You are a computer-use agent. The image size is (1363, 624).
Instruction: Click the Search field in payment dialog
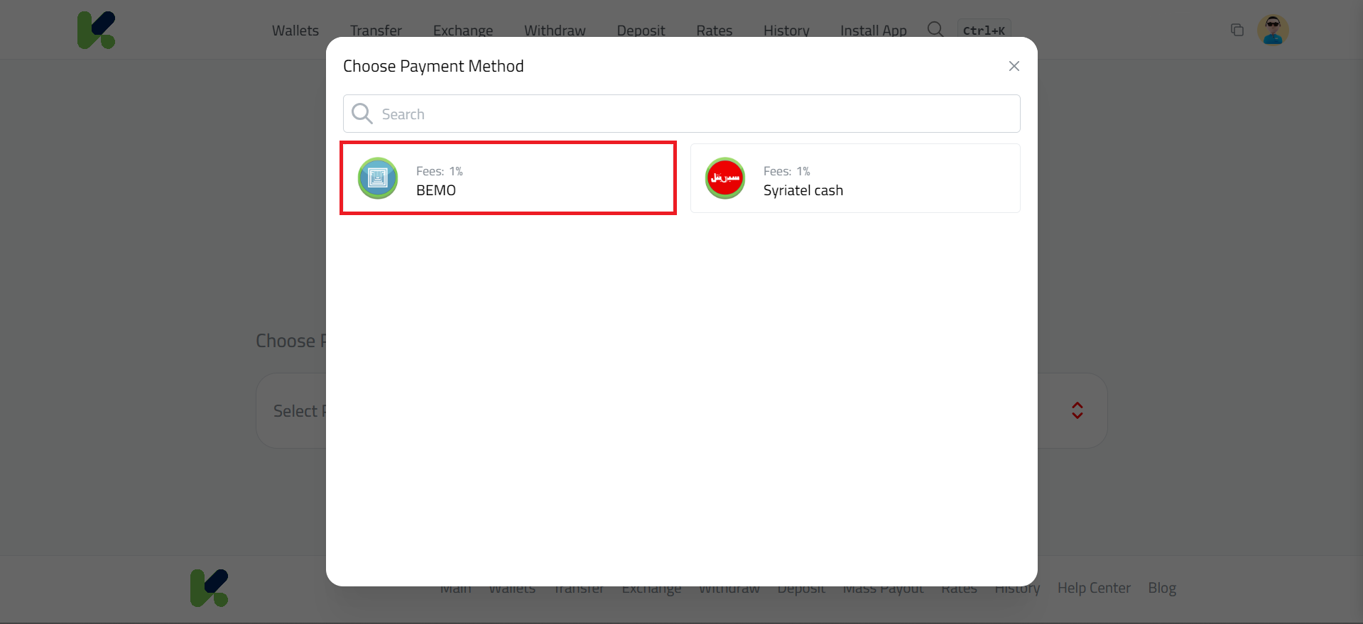tap(681, 114)
